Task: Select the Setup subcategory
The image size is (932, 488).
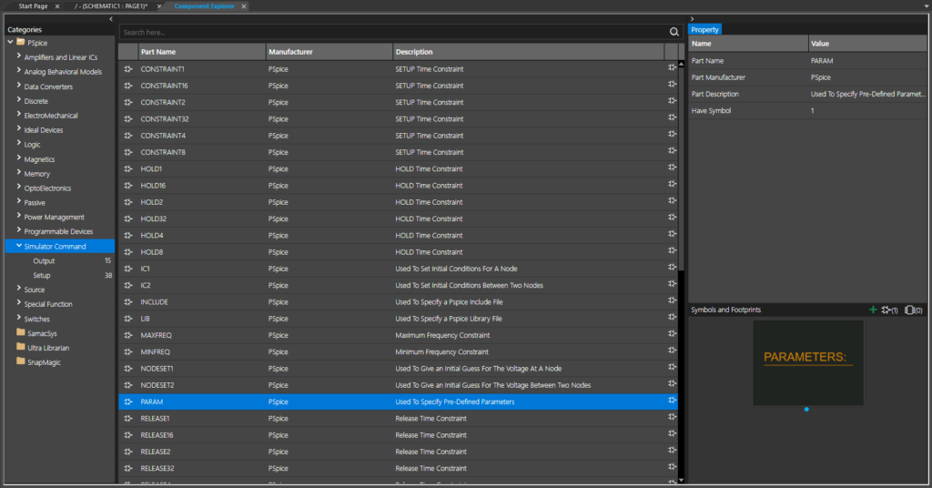Action: [42, 275]
